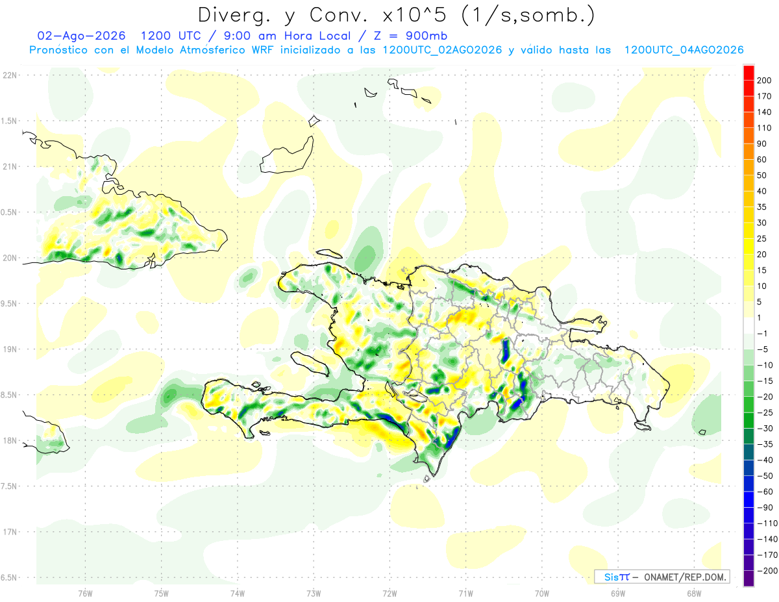Click the '1.5N' latitude label
Viewport: 779px width, 602px height.
(x=10, y=121)
